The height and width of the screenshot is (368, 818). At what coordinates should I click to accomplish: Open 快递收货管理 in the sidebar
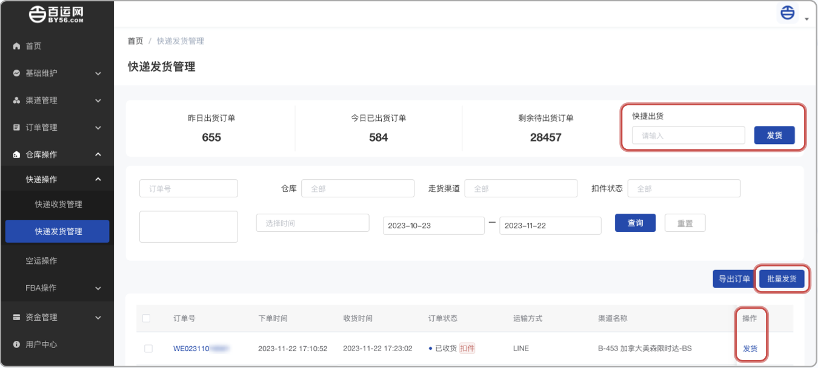(x=58, y=205)
